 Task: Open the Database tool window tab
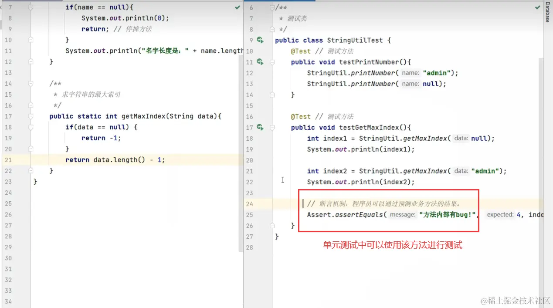(548, 12)
